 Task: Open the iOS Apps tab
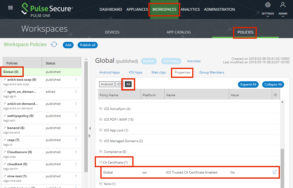tap(135, 72)
